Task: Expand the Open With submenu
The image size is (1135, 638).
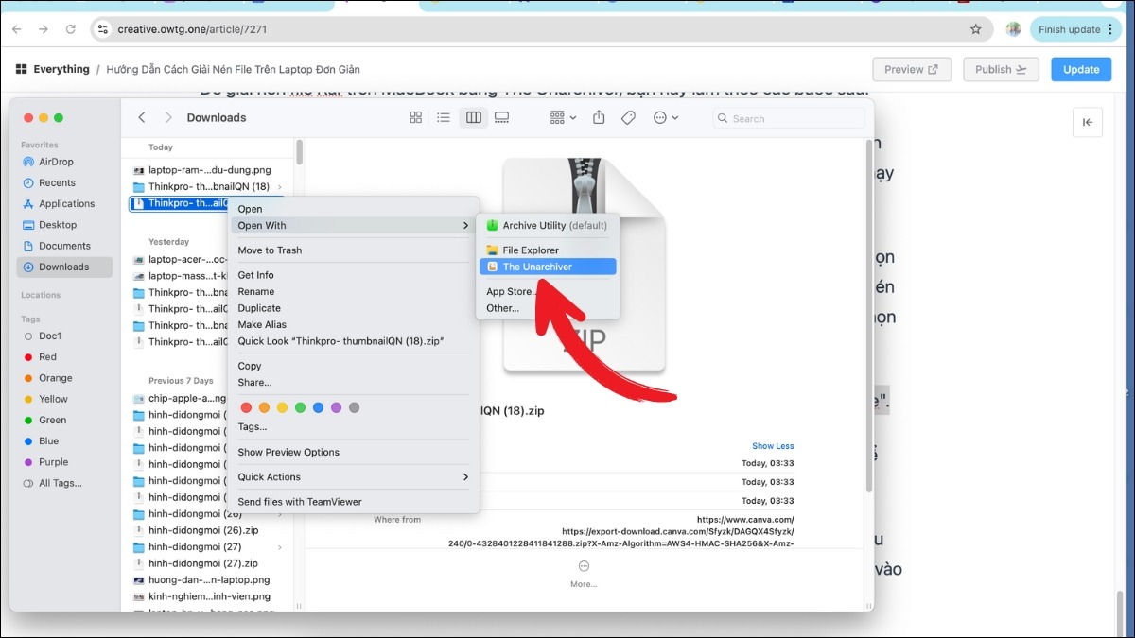Action: coord(354,225)
